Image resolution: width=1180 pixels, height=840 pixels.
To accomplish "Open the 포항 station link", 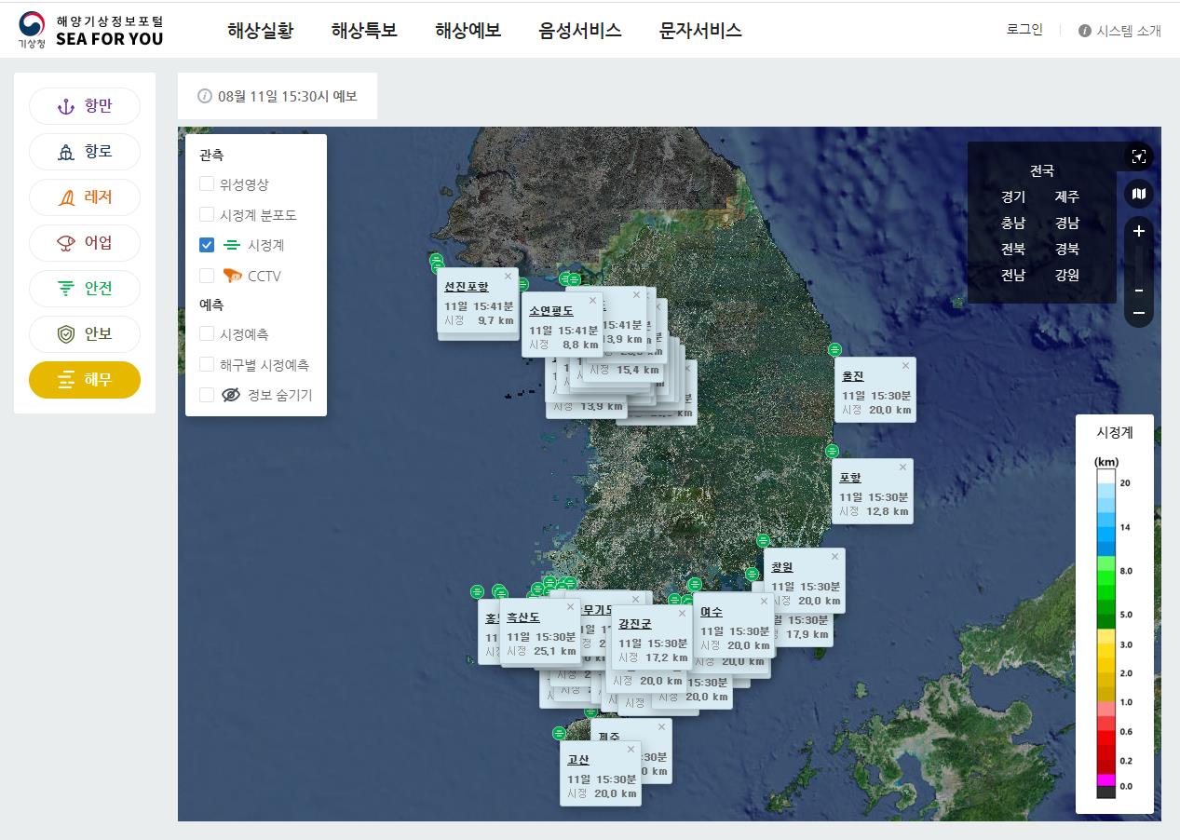I will (849, 479).
